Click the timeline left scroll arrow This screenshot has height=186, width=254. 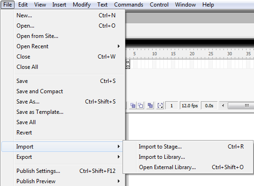(223, 106)
